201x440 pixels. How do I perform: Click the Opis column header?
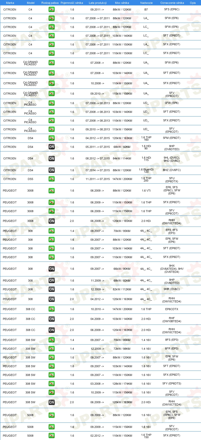point(193,3)
